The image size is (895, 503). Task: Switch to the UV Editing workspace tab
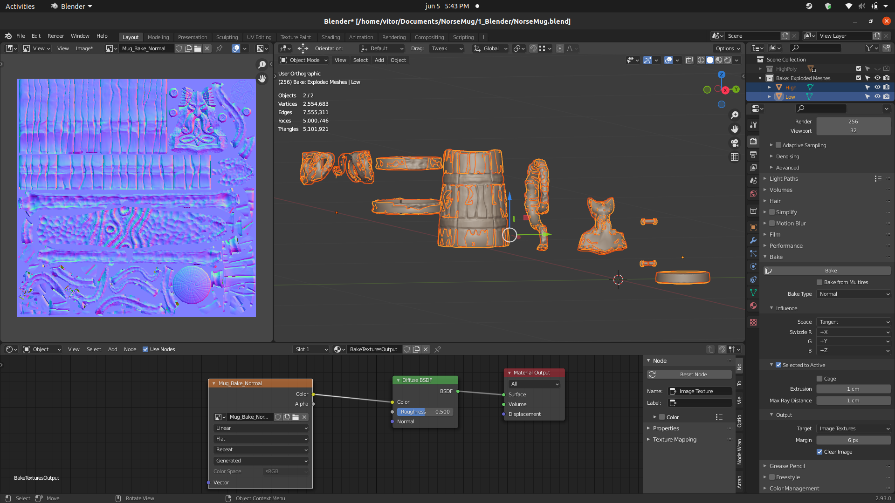(x=259, y=37)
